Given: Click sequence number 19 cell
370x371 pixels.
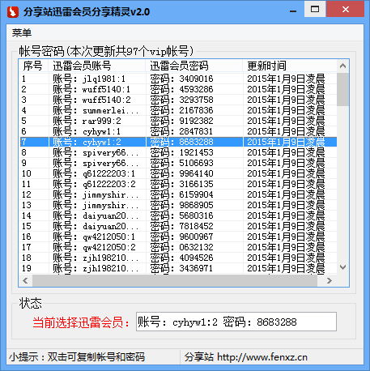Looking at the screenshot, I should [27, 268].
